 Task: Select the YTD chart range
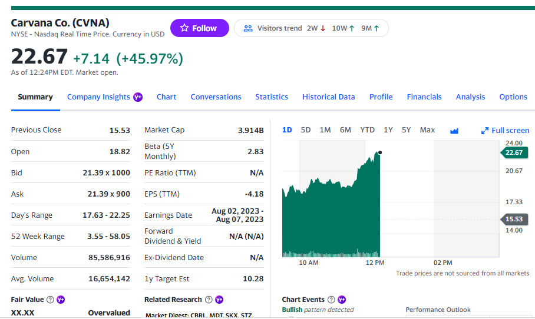coord(367,130)
